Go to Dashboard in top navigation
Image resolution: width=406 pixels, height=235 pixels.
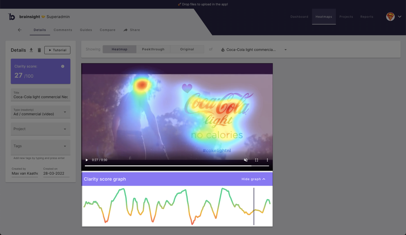299,17
